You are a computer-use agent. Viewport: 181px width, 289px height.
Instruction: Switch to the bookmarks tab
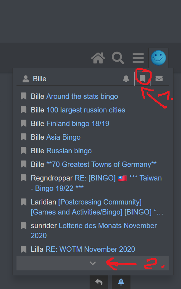pos(143,78)
